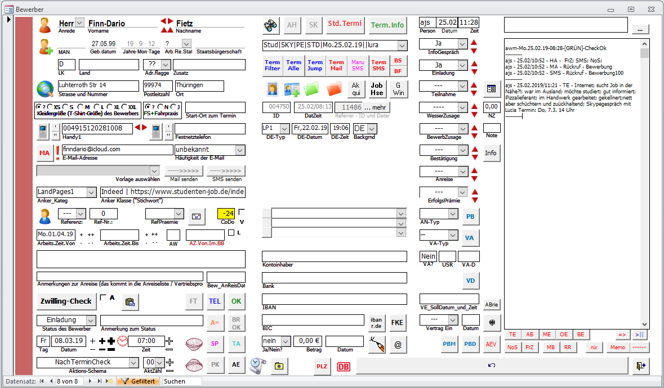Open the Anrede dropdown showing Herr
Viewport: 664px width, 388px height.
click(x=79, y=23)
